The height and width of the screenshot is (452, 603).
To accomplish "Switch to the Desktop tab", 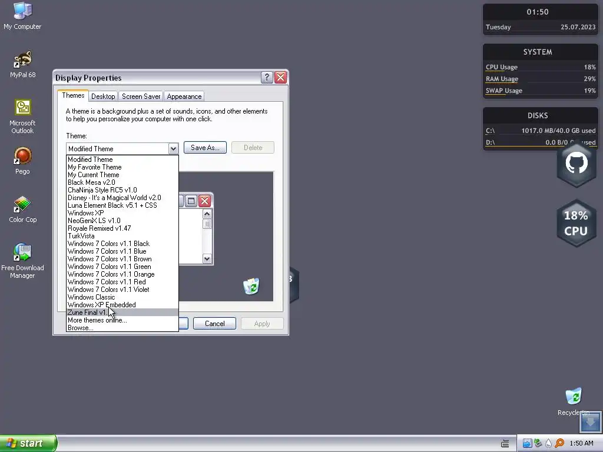I will pos(103,97).
